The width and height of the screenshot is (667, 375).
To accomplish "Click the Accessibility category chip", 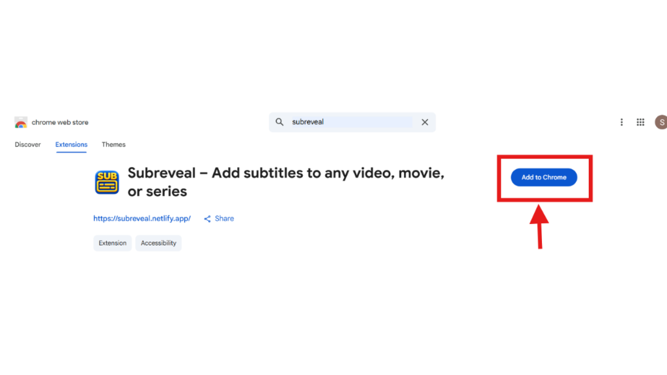I will (158, 243).
